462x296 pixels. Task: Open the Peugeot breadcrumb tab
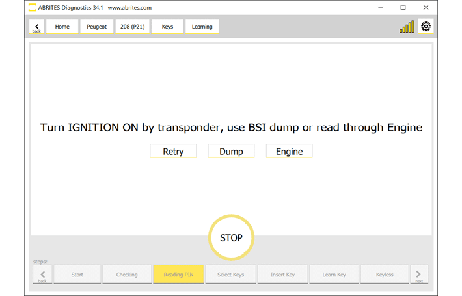(97, 27)
